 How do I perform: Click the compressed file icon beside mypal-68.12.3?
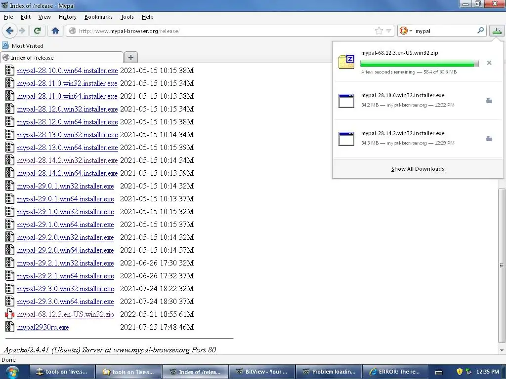10,314
